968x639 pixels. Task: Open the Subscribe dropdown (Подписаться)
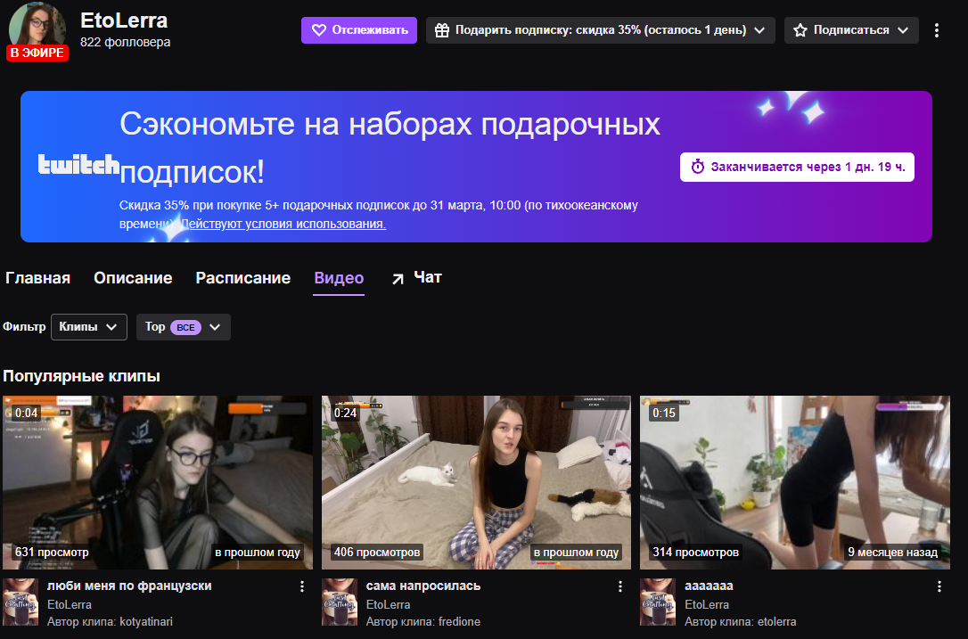pyautogui.click(x=851, y=30)
